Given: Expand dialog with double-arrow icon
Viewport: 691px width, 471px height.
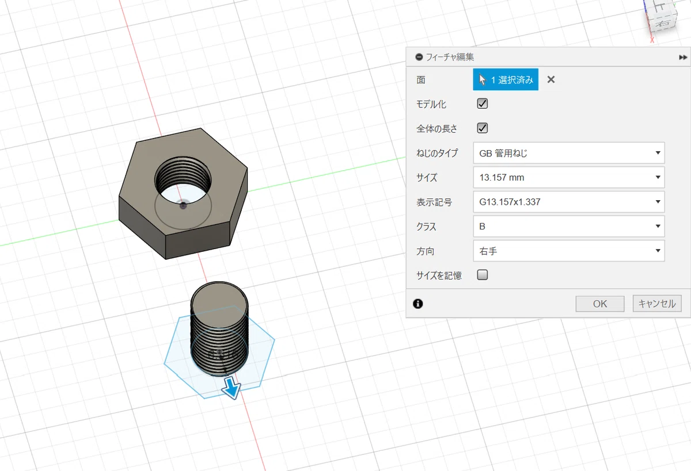Looking at the screenshot, I should click(683, 58).
